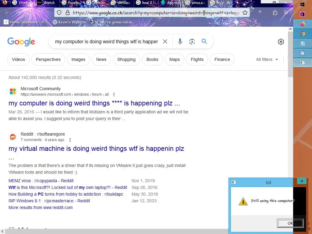Image resolution: width=312 pixels, height=234 pixels.
Task: Open Kevin's Website bookmark
Action: tap(69, 22)
